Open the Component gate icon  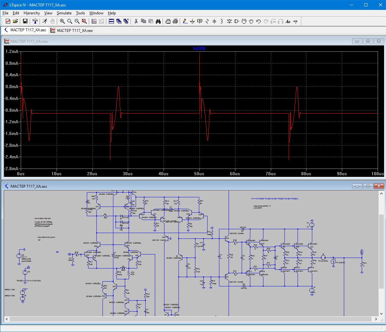[236, 21]
